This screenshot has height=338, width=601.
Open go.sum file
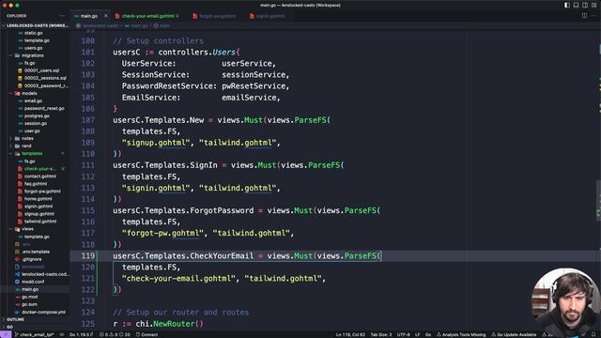[x=29, y=304]
